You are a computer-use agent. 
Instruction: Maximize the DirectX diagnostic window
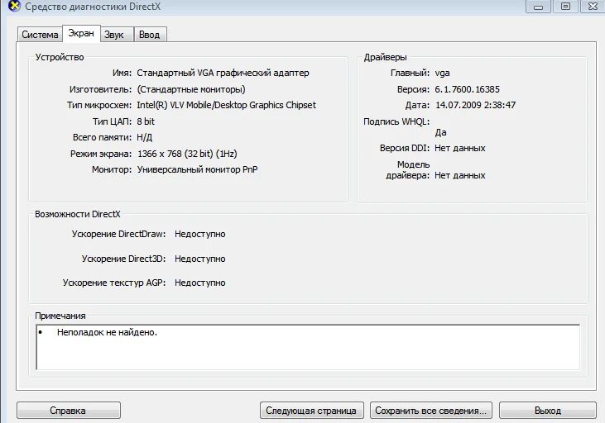565,6
